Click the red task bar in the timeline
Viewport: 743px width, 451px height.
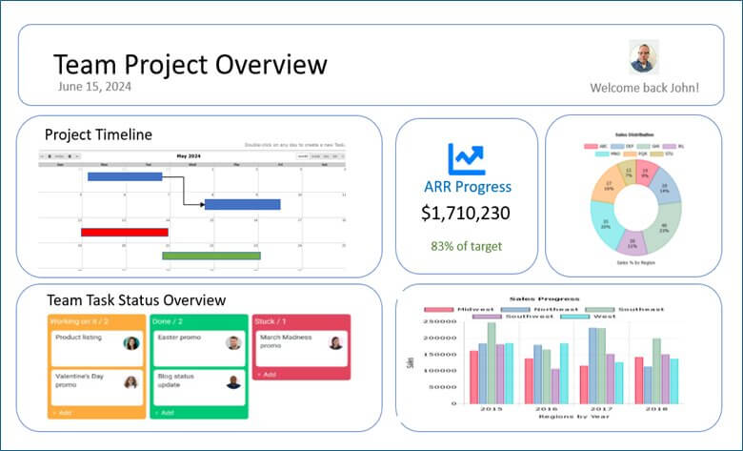click(x=124, y=232)
